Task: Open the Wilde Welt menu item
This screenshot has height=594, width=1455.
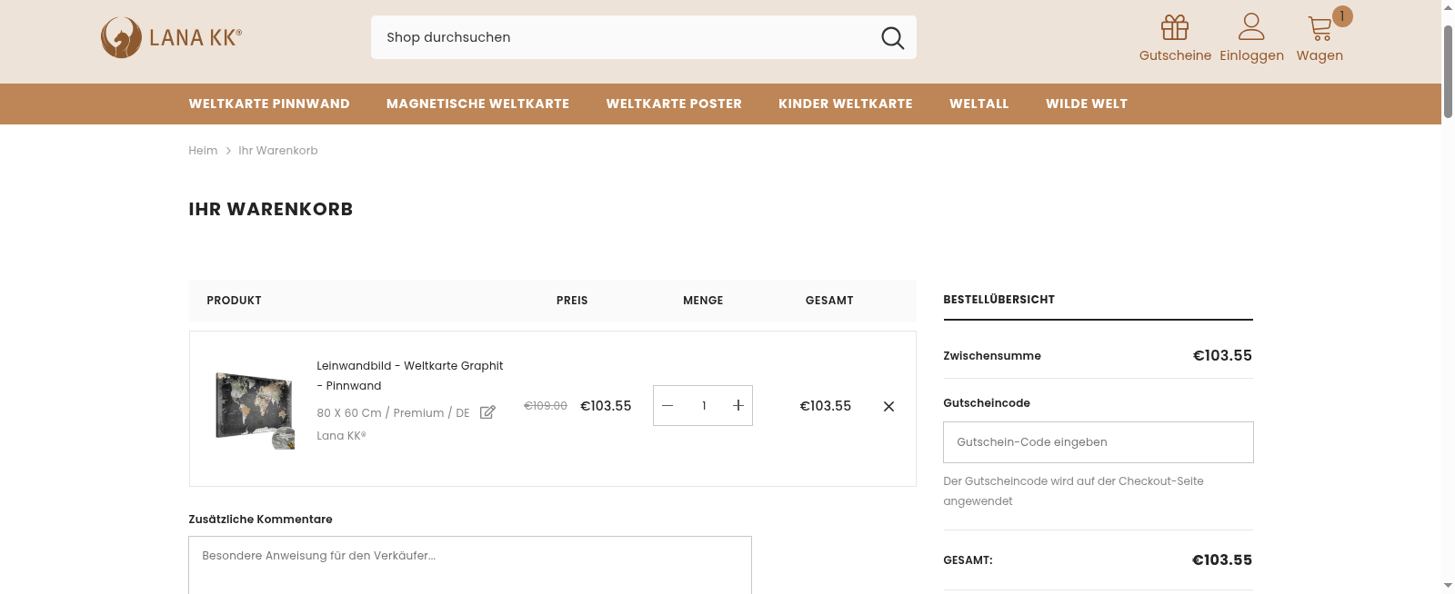Action: tap(1086, 104)
